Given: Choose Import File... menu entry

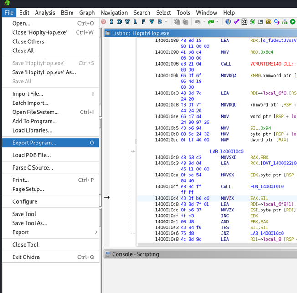Looking at the screenshot, I should point(51,94).
